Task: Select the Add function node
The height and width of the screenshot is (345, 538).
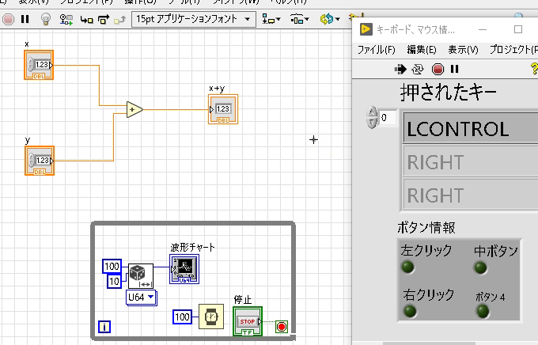Action: (134, 109)
